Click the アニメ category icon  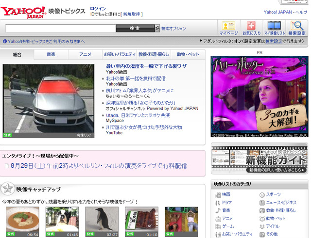(x=218, y=219)
